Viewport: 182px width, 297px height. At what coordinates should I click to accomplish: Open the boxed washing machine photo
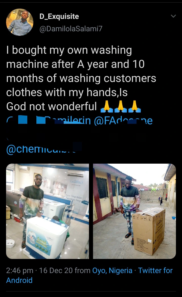pos(134,211)
